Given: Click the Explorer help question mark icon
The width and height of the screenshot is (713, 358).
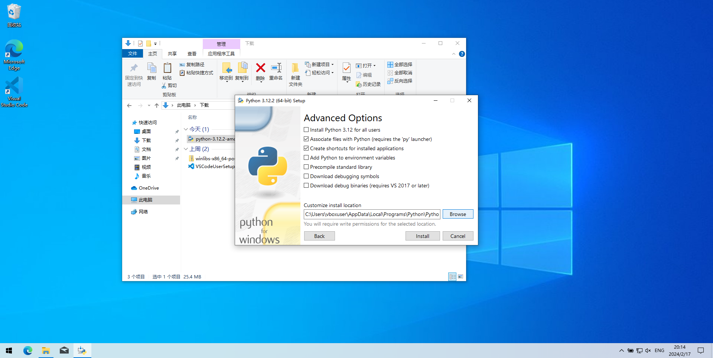Looking at the screenshot, I should [462, 54].
